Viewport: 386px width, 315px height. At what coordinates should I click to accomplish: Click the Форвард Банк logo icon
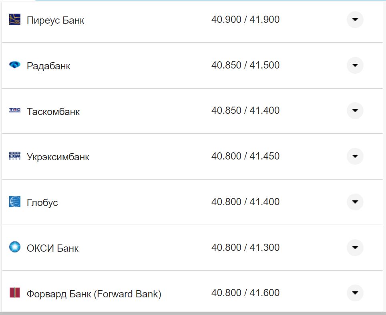coord(15,293)
